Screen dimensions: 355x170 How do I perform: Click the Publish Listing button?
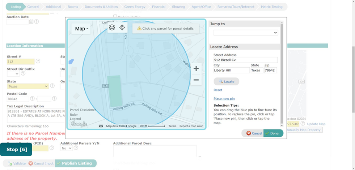coord(76,163)
